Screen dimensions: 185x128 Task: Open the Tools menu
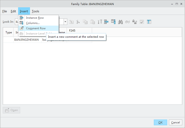point(35,11)
